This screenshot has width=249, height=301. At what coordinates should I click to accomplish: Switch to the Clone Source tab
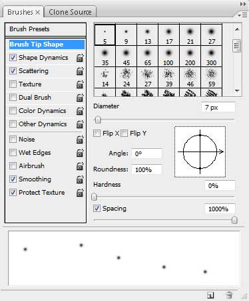point(70,12)
